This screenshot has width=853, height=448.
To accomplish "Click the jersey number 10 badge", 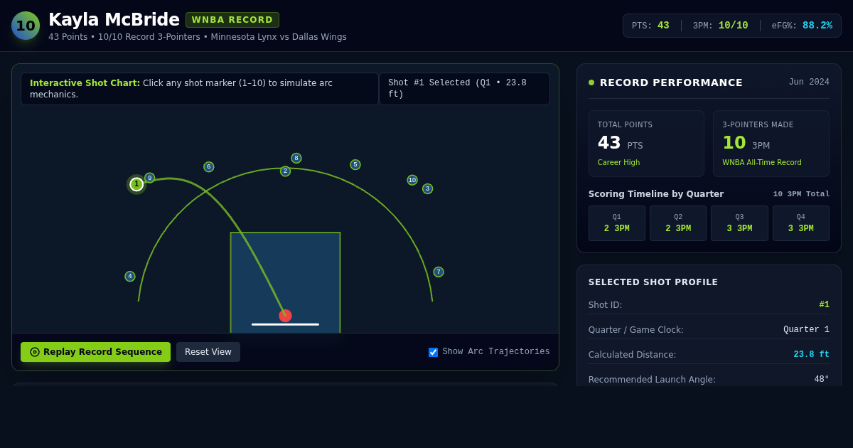I will (26, 26).
